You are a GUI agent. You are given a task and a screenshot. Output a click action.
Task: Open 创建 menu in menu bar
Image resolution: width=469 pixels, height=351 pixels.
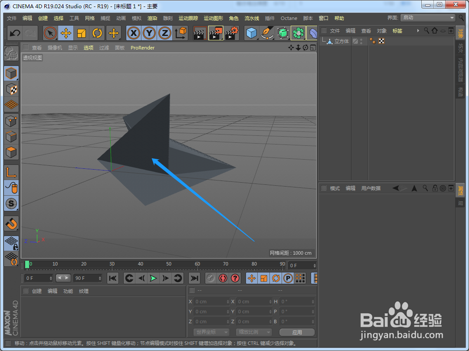click(x=43, y=18)
